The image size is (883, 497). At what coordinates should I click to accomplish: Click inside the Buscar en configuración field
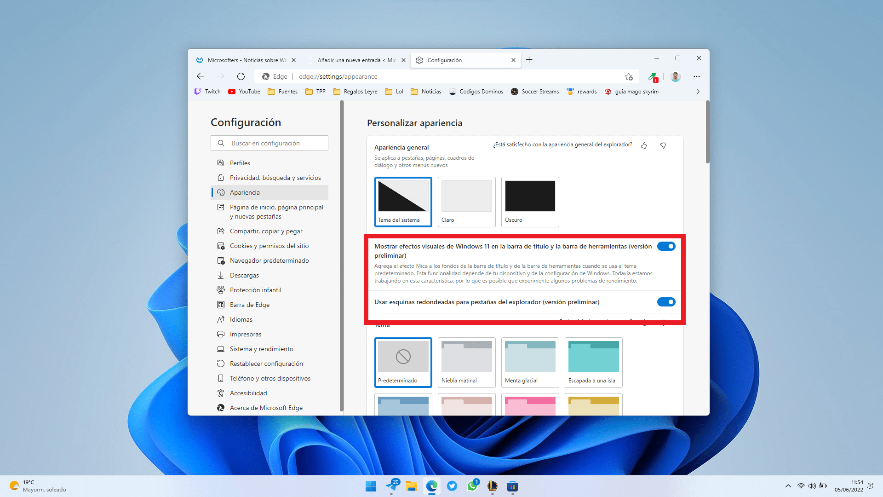click(269, 143)
